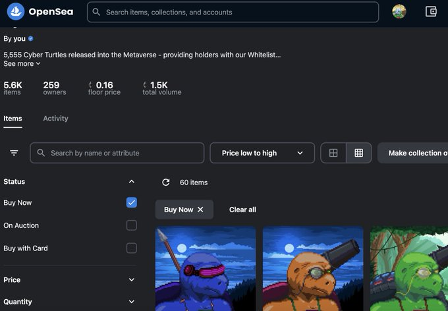Enable the On Auction checkbox
Image resolution: width=448 pixels, height=311 pixels.
(131, 225)
